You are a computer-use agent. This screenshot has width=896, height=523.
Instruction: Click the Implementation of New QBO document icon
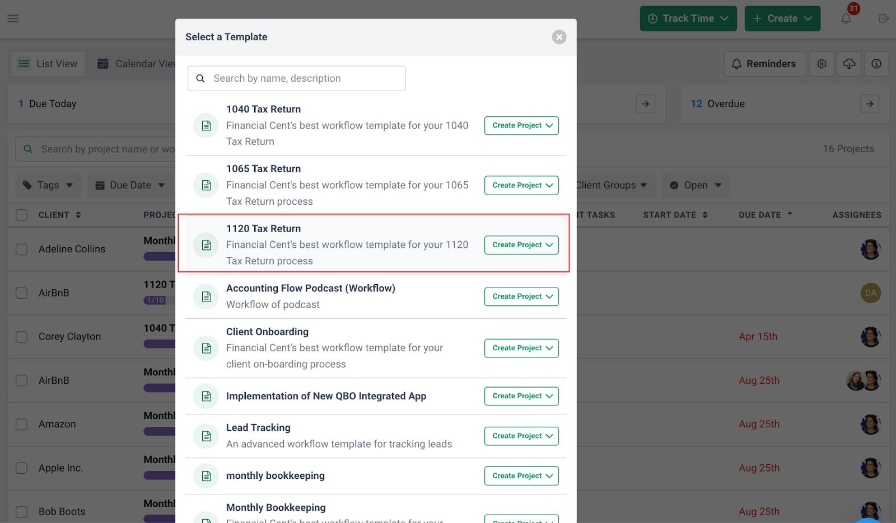click(206, 396)
